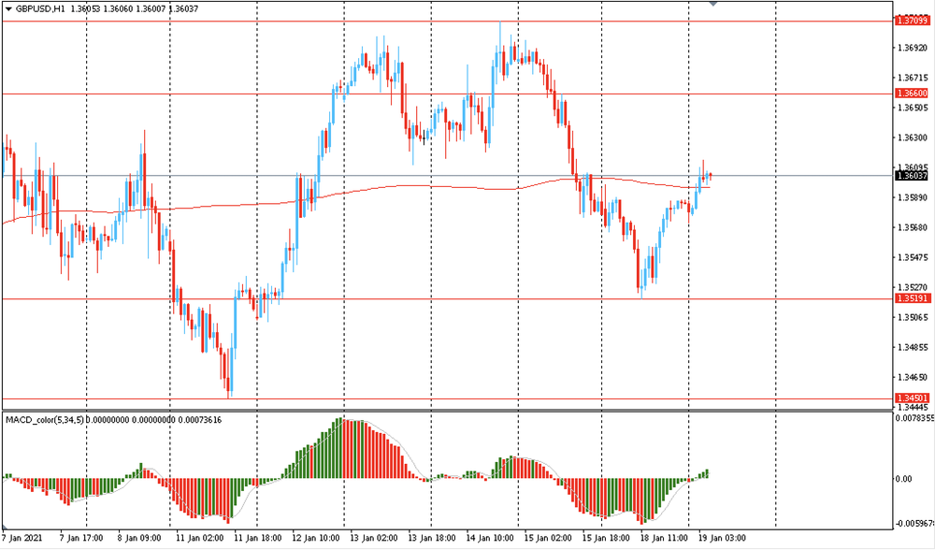This screenshot has height=550, width=935.
Task: Click the 1.34855 price scale value
Action: pyautogui.click(x=913, y=347)
